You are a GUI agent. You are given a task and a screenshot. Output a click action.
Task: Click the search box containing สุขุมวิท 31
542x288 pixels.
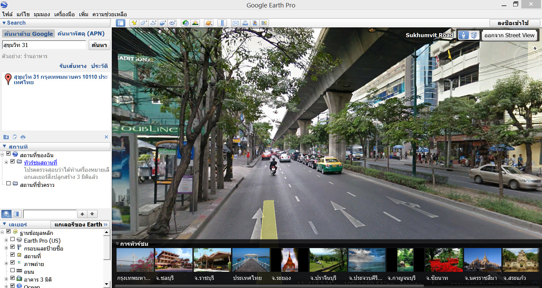click(44, 45)
